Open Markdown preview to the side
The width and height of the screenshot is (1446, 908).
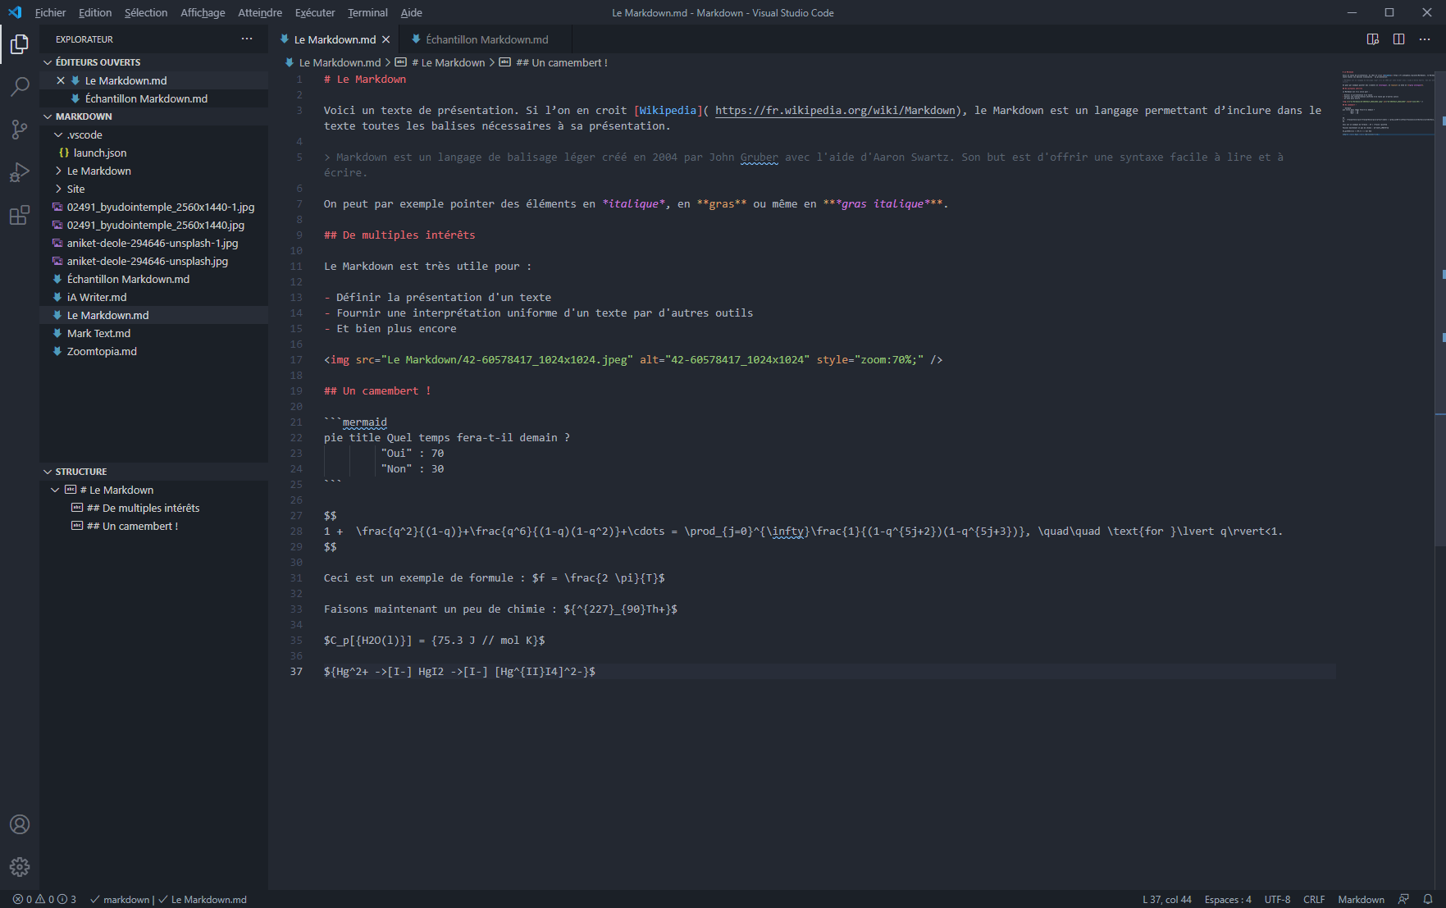[x=1373, y=39]
